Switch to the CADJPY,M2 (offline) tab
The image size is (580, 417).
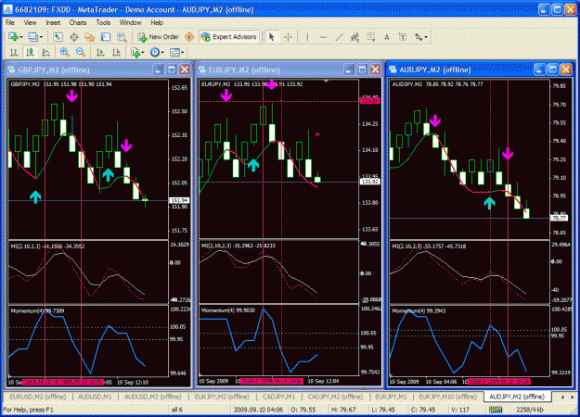pos(335,397)
